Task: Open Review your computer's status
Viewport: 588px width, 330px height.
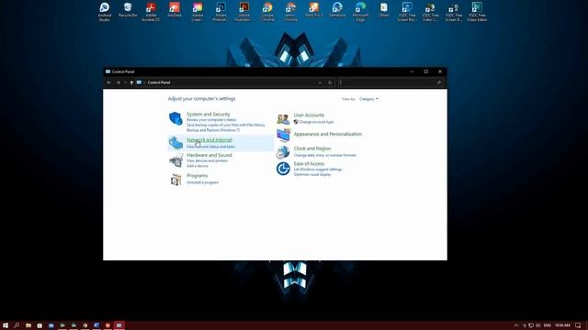Action: click(x=211, y=120)
